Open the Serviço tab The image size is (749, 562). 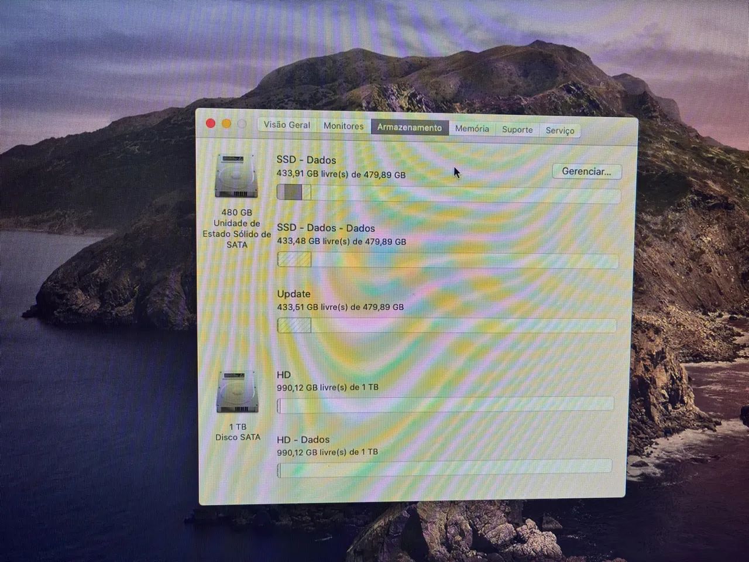pyautogui.click(x=560, y=131)
